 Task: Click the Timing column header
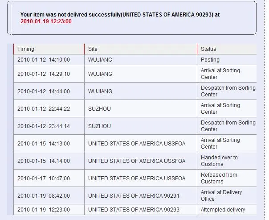click(x=26, y=49)
